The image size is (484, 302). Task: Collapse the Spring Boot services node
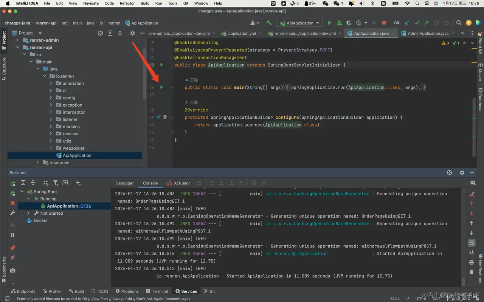[x=22, y=192]
